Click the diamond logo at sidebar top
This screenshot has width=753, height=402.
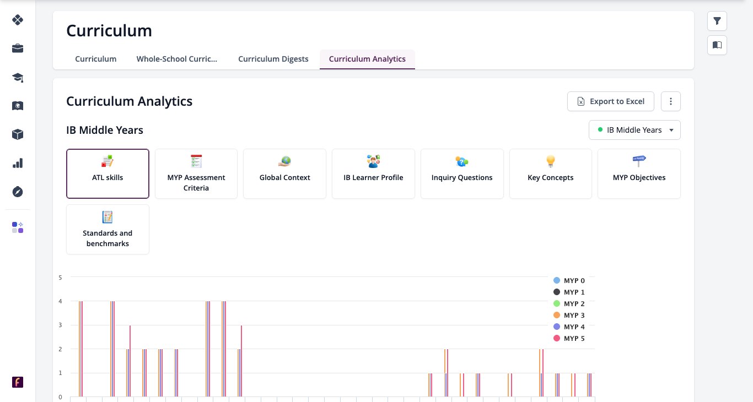(18, 20)
